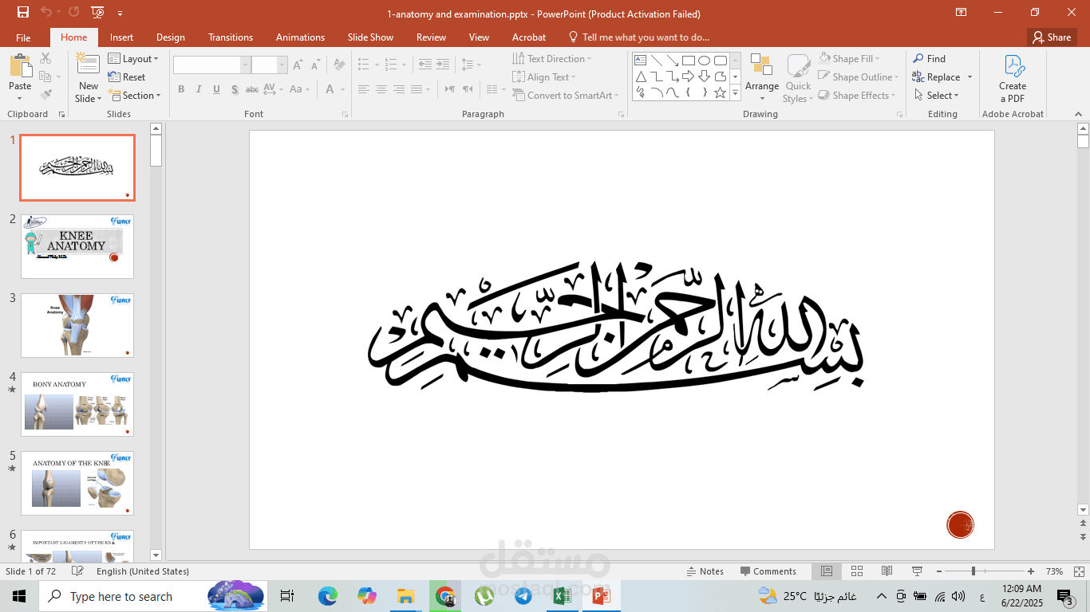Clear all formatting with the eraser A icon
1090x612 pixels.
tap(339, 65)
